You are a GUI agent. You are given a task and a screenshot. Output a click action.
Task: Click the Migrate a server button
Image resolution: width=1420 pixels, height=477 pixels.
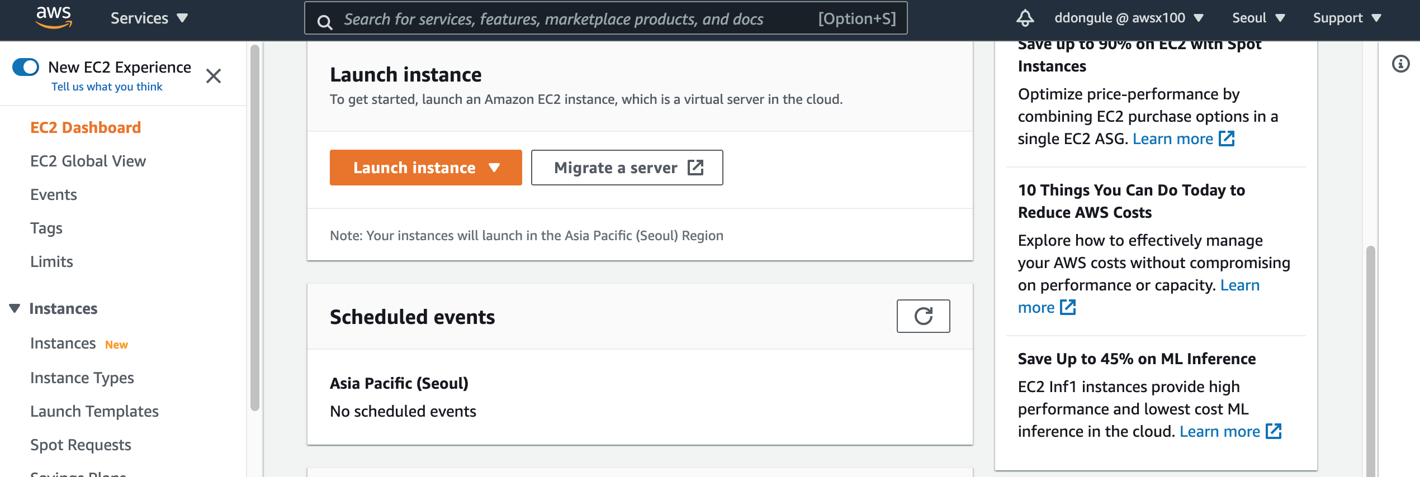point(627,168)
